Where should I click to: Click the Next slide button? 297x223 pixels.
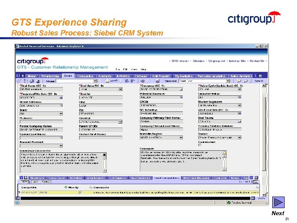[278, 202]
